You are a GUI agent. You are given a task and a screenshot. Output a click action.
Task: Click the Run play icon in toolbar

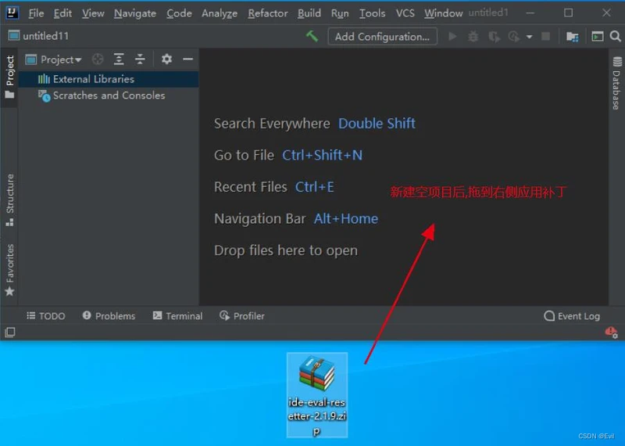pos(452,37)
